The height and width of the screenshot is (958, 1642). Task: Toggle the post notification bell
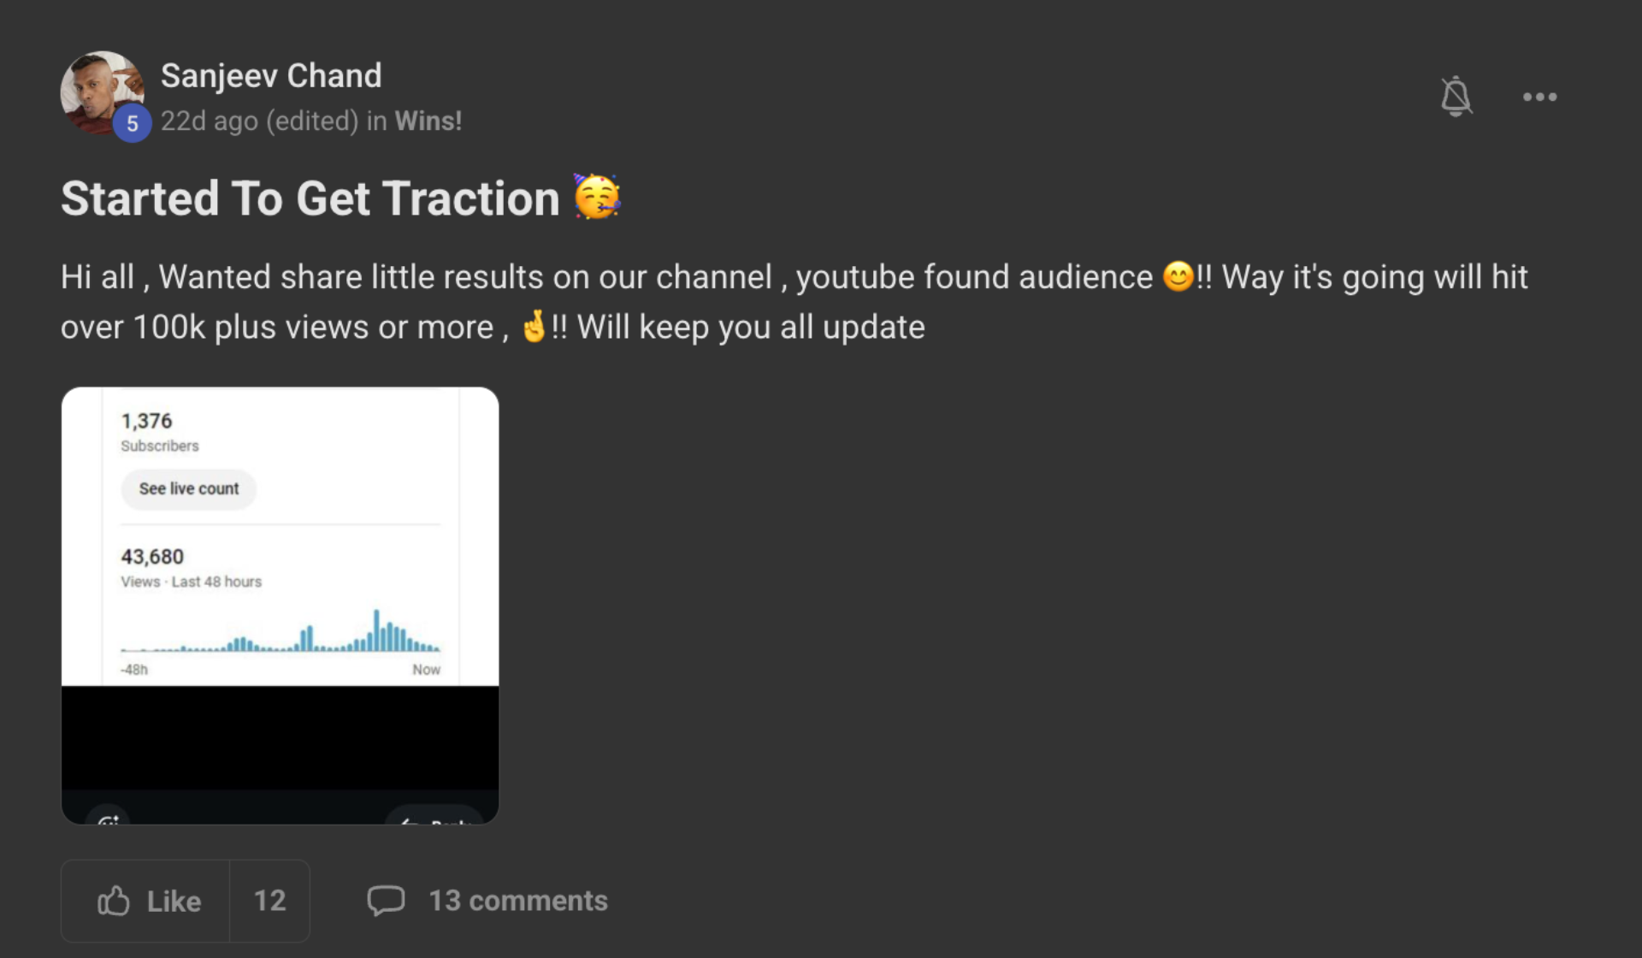(1456, 97)
